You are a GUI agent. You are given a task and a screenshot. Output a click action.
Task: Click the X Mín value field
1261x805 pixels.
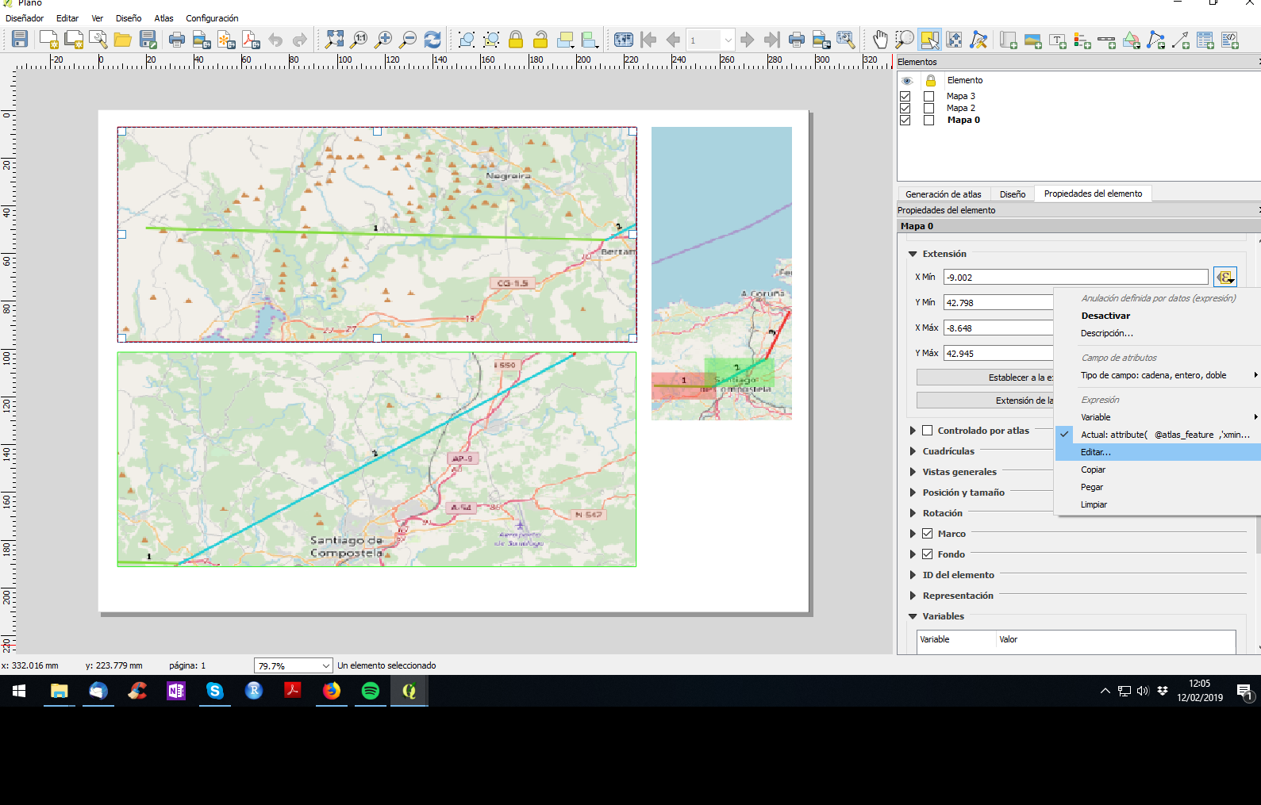[1075, 278]
